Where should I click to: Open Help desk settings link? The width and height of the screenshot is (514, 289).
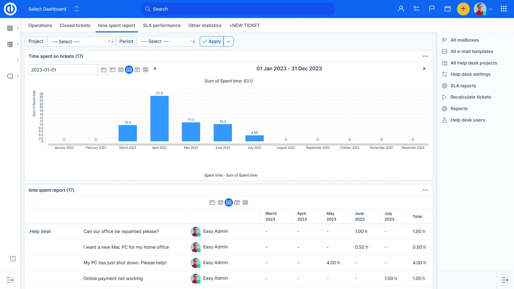470,74
